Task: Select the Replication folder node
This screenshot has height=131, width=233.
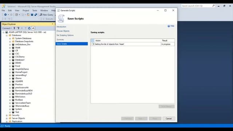Action: [x=17, y=121]
